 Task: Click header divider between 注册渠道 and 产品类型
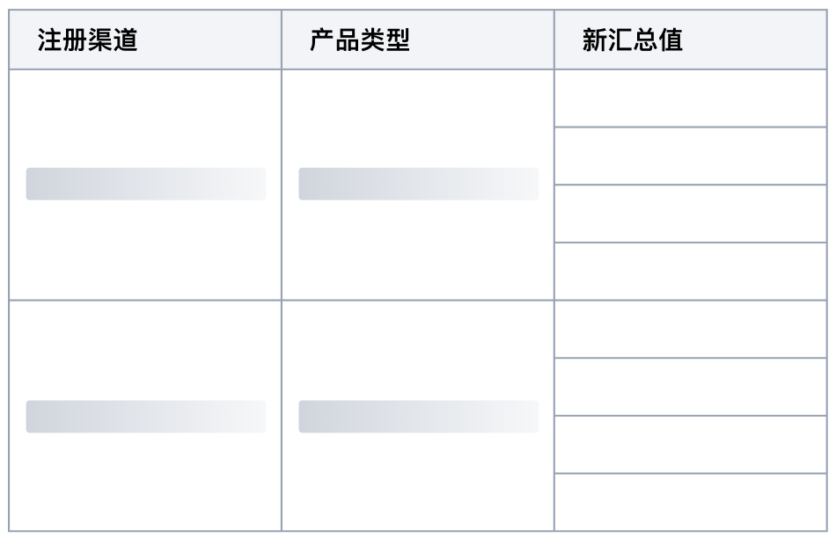tap(282, 40)
